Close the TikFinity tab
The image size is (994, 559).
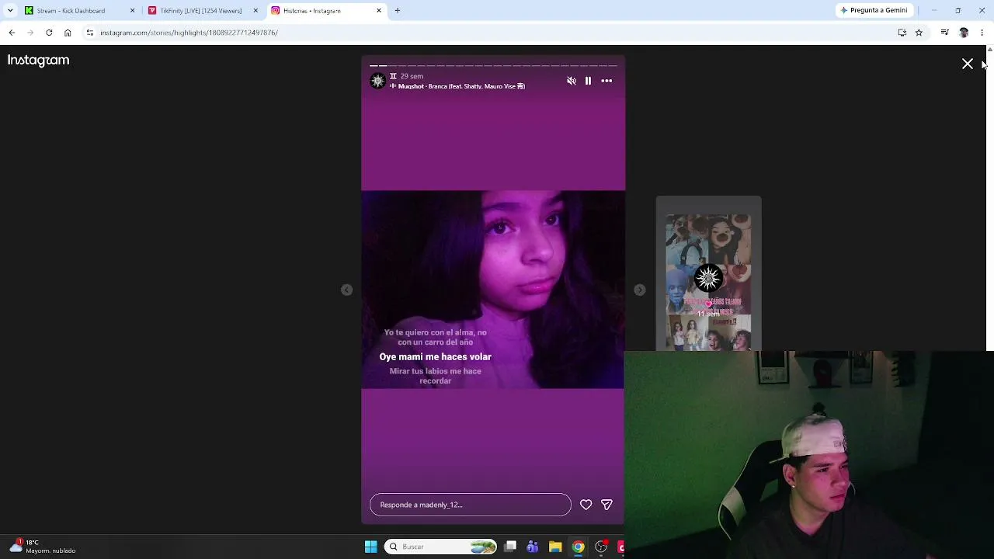pos(255,11)
